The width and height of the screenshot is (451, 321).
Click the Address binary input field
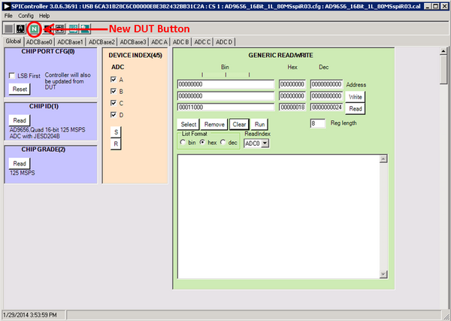tap(225, 84)
